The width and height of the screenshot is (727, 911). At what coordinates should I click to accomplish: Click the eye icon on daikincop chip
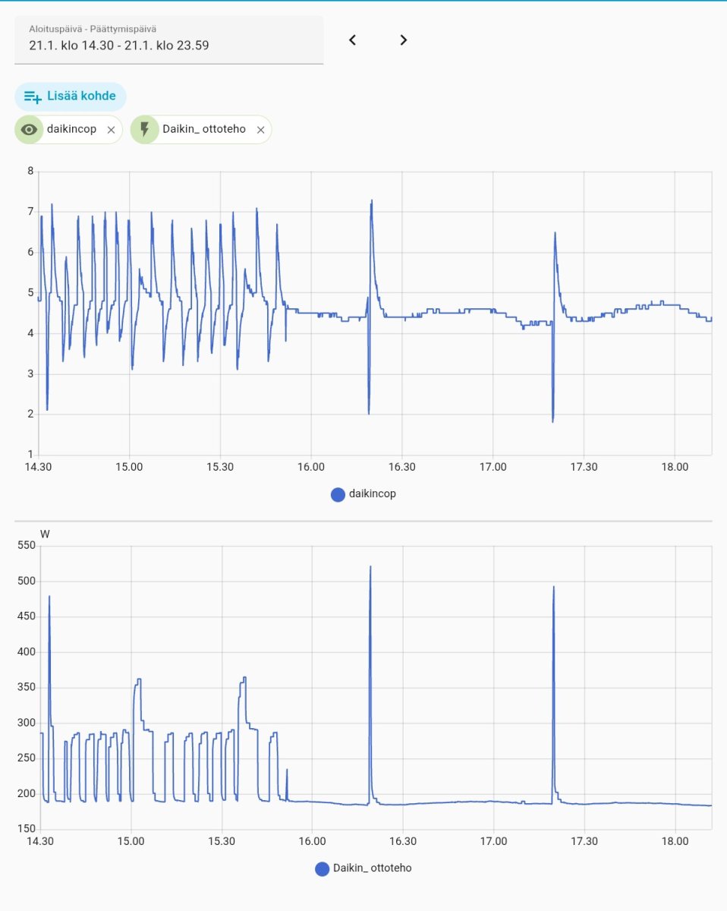pos(30,130)
